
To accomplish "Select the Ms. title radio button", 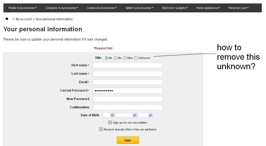I will pos(115,58).
